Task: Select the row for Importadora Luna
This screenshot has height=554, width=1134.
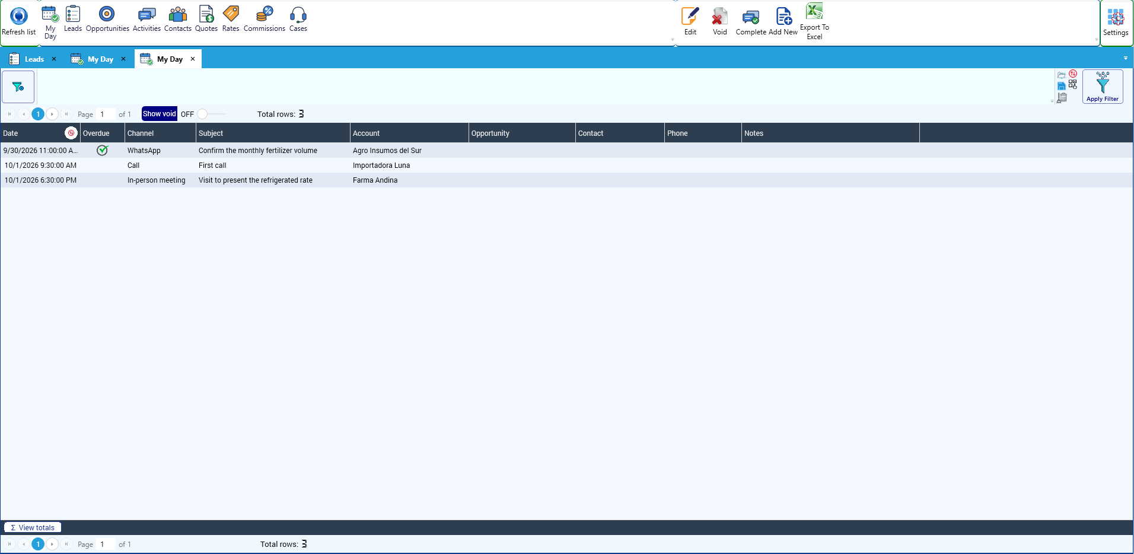Action: coord(566,165)
